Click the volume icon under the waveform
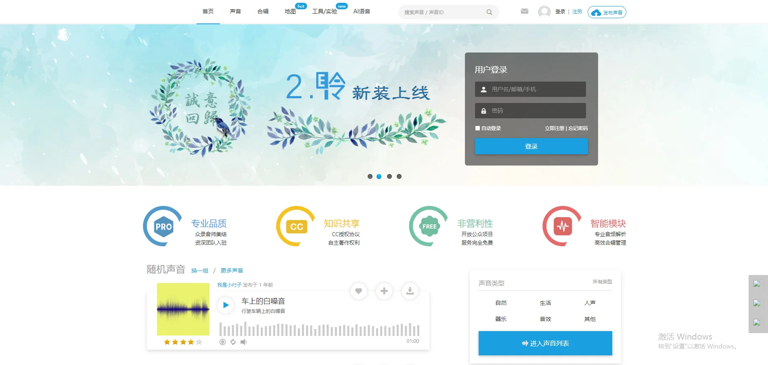The image size is (768, 365). point(243,342)
